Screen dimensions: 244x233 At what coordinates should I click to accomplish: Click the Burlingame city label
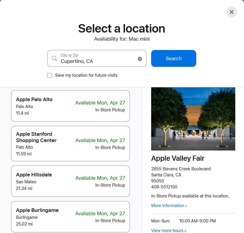click(x=27, y=217)
